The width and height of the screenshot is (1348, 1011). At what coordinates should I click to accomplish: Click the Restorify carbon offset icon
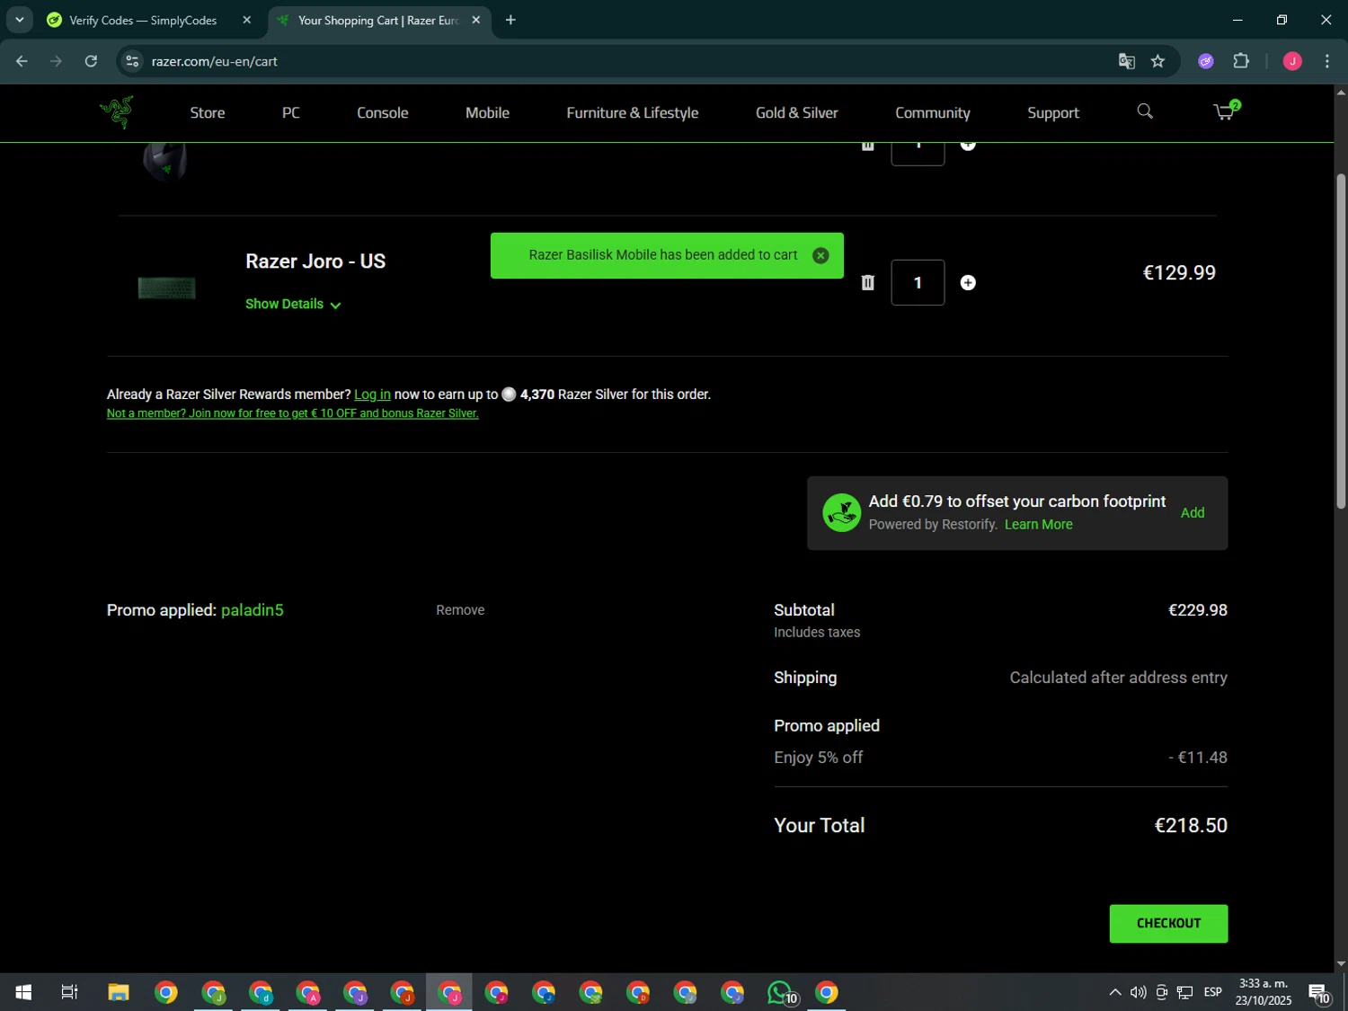pos(841,513)
